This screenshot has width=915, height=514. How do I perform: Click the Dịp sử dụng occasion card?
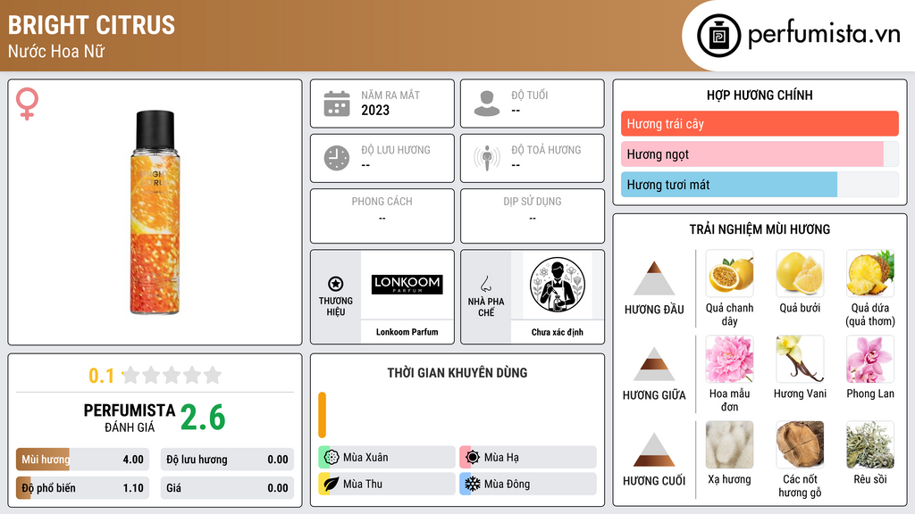(x=533, y=216)
